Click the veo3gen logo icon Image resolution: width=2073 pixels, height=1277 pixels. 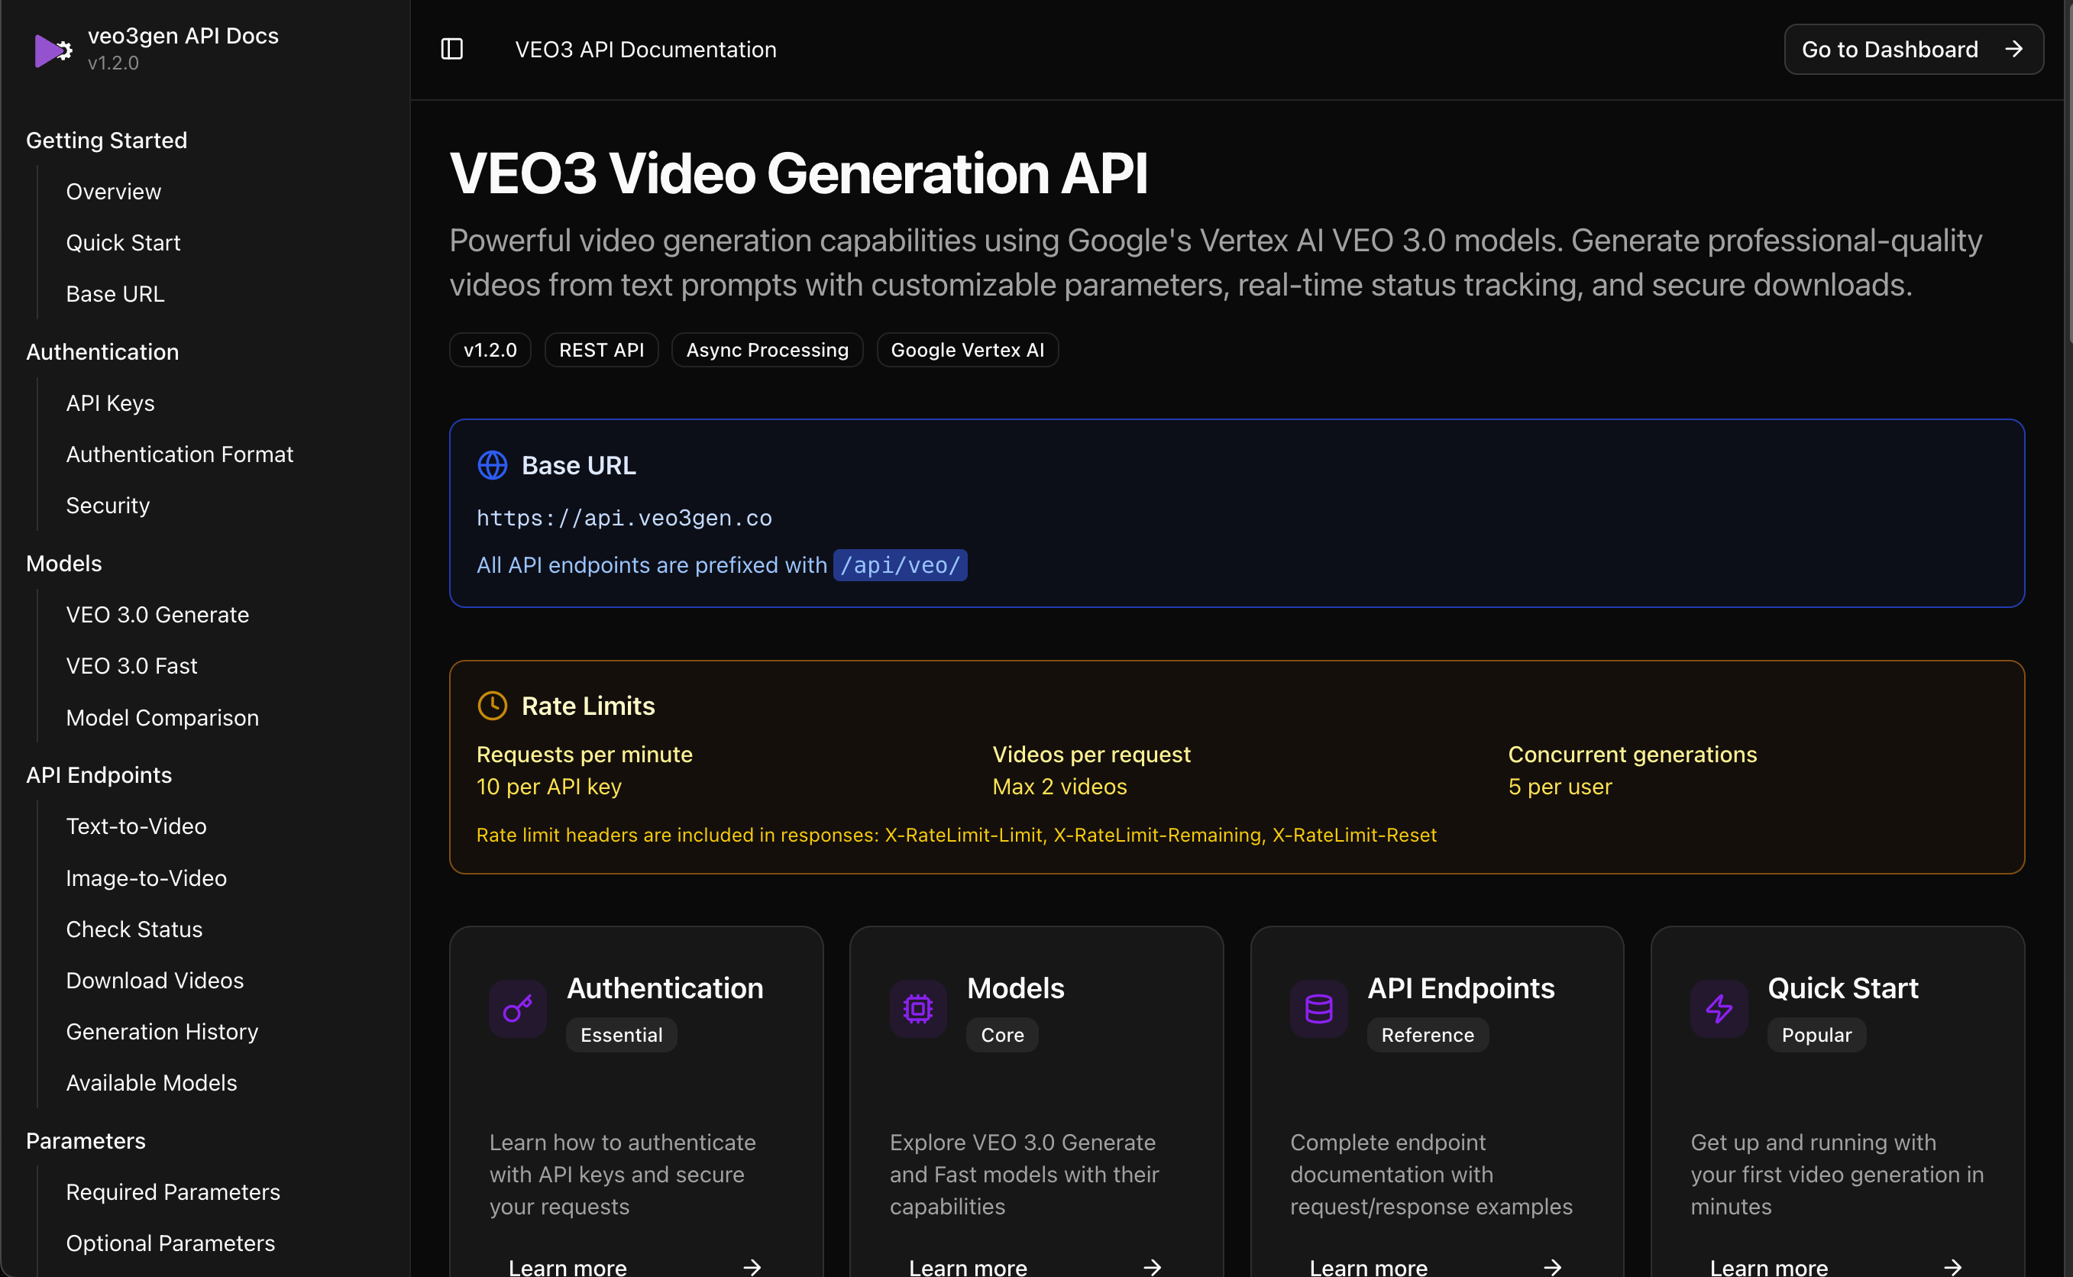53,50
